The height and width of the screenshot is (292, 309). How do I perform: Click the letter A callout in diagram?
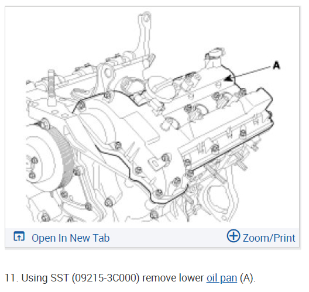coord(276,65)
